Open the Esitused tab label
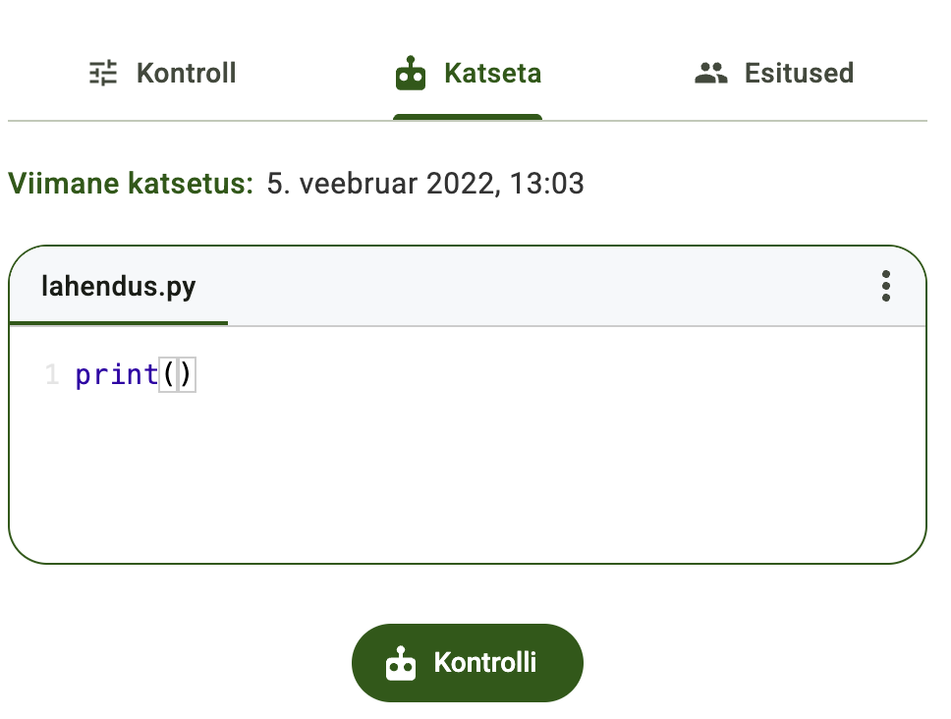The height and width of the screenshot is (719, 951). click(798, 74)
